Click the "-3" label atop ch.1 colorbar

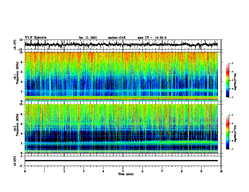pyautogui.click(x=232, y=63)
